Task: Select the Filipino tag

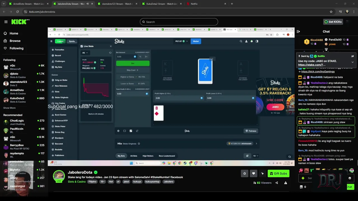Action: (92, 181)
